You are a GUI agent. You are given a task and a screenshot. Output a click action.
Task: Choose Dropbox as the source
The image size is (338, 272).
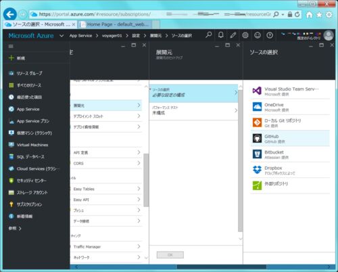coord(290,170)
